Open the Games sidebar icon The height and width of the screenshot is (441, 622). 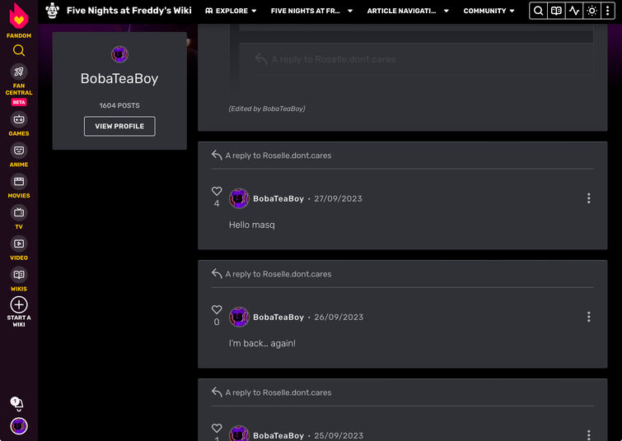pos(19,119)
